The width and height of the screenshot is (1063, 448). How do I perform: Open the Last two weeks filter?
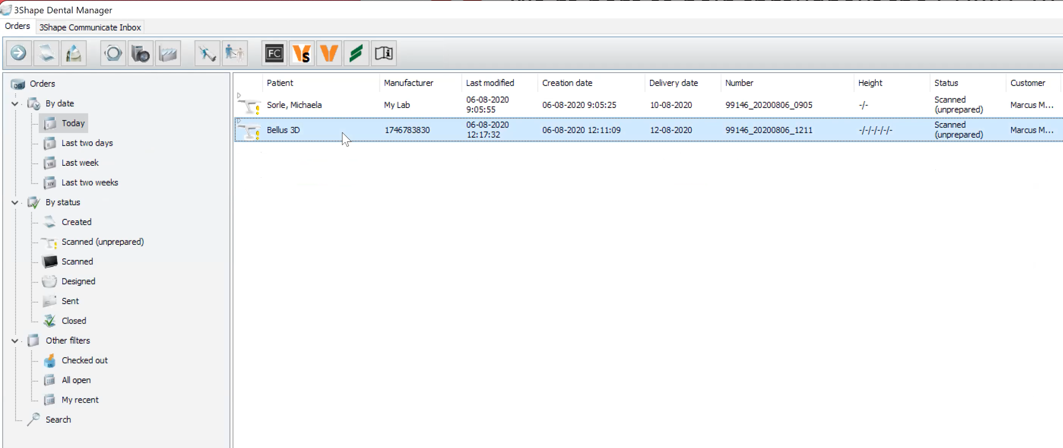pos(90,182)
